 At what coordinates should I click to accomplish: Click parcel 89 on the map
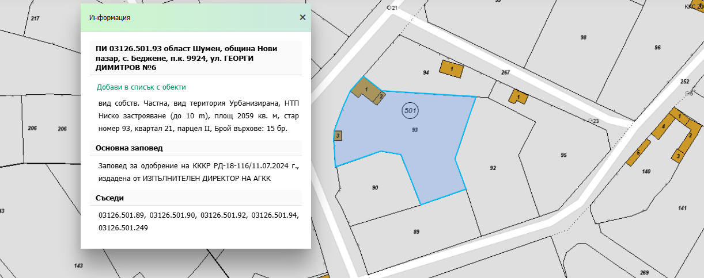[x=416, y=231]
